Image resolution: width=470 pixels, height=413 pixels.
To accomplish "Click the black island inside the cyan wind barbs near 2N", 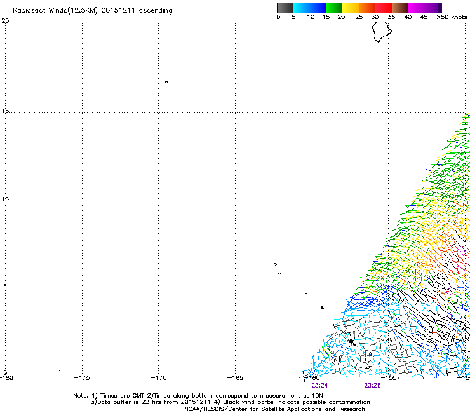I will tap(352, 342).
